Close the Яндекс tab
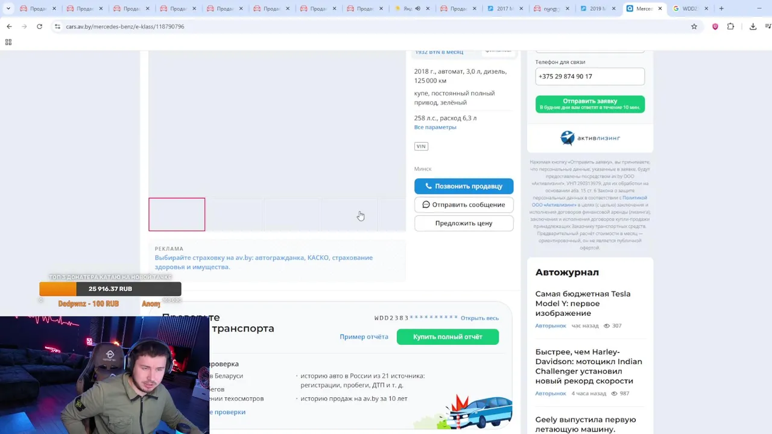Viewport: 772px width, 434px height. (428, 8)
